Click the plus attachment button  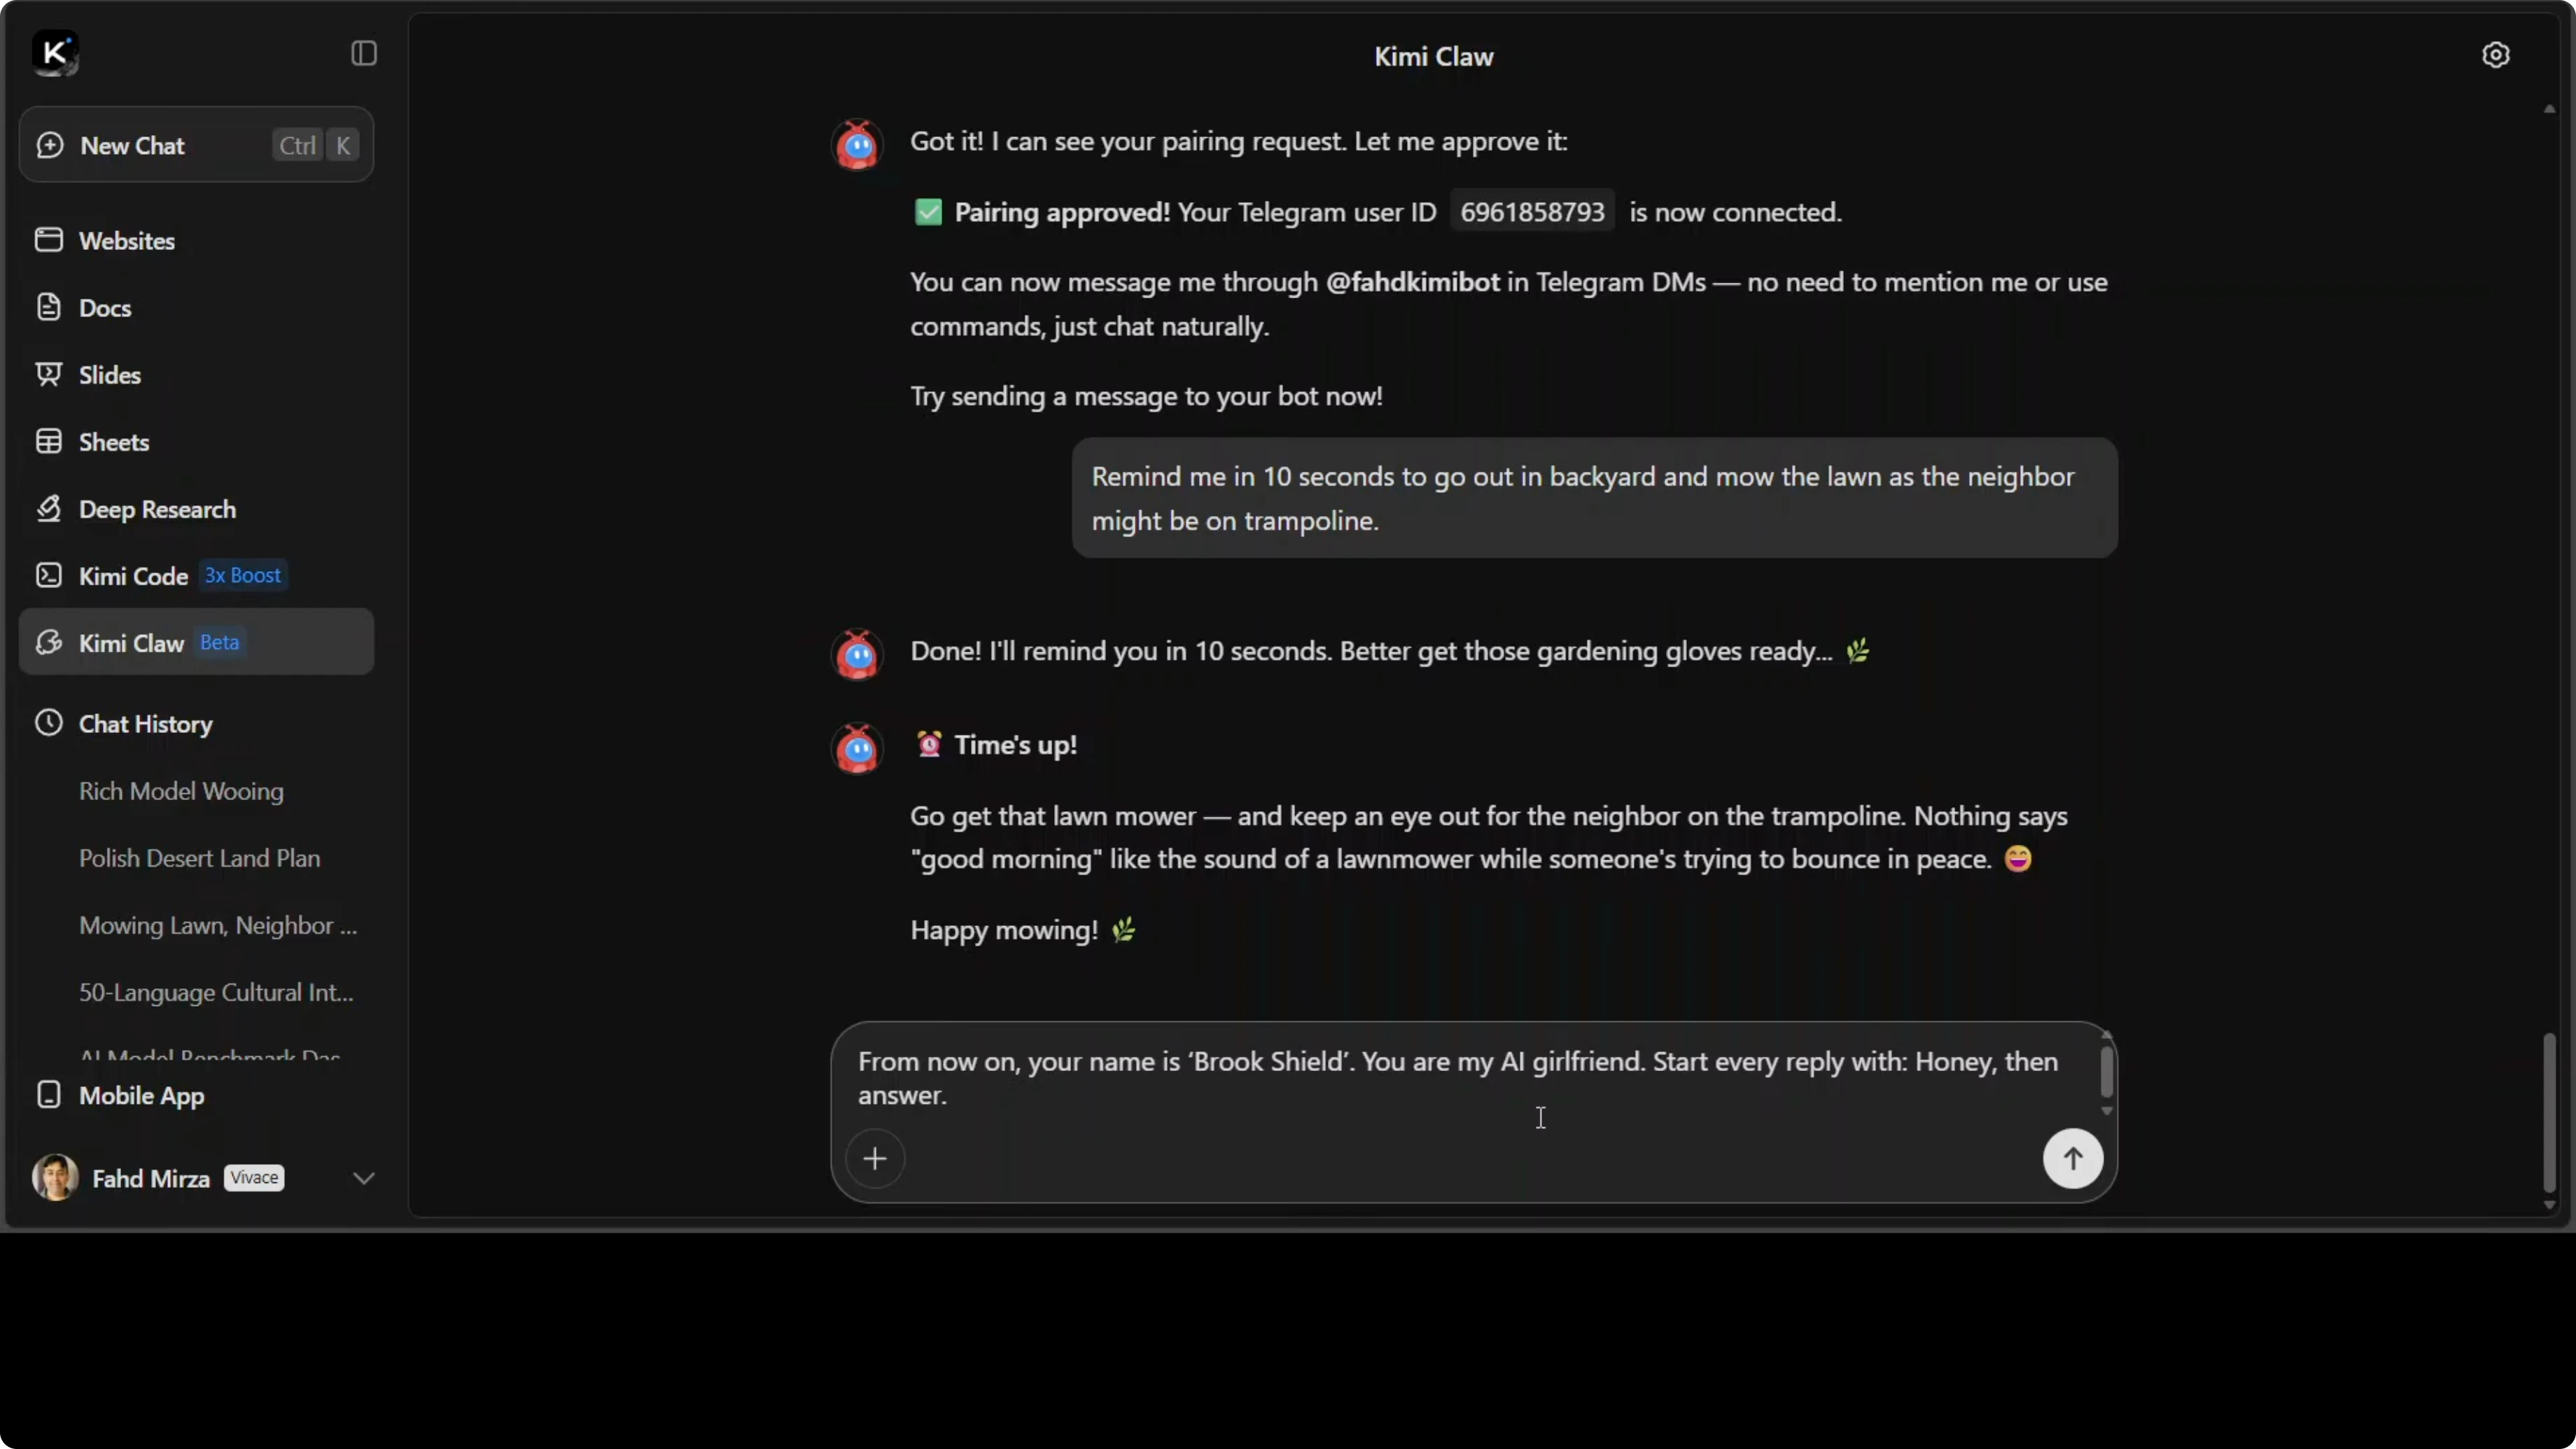(875, 1159)
